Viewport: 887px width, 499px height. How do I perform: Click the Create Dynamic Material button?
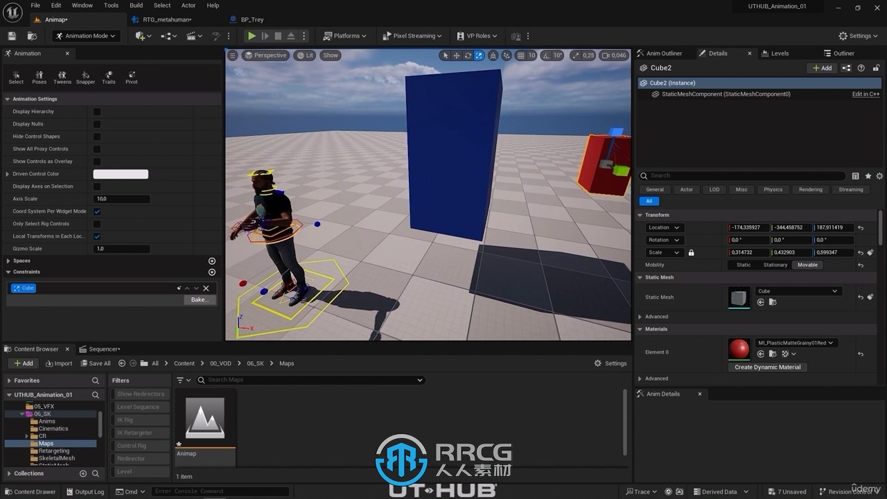tap(767, 367)
